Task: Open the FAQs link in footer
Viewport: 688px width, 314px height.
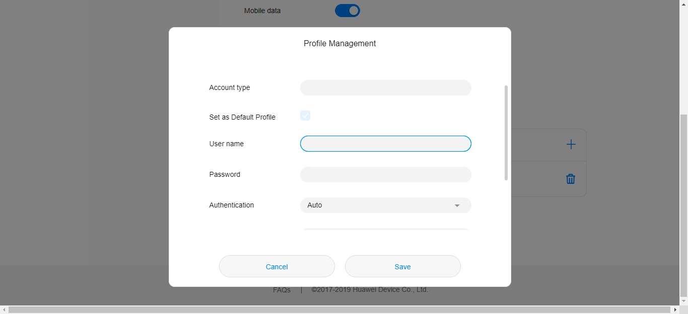Action: pos(282,290)
